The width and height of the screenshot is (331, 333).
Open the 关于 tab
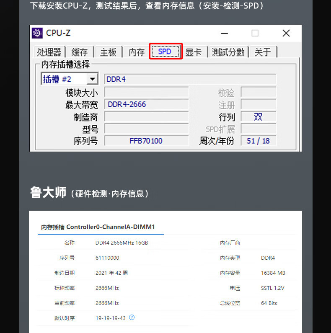263,52
